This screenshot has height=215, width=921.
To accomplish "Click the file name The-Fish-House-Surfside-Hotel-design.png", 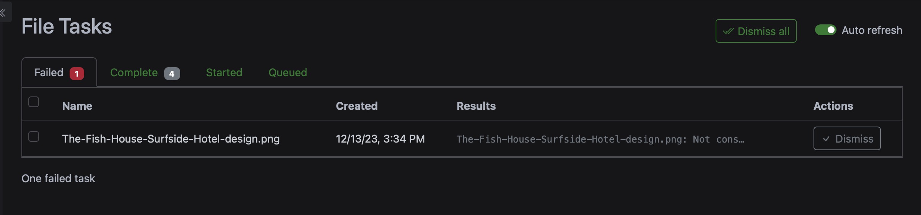I will [171, 139].
